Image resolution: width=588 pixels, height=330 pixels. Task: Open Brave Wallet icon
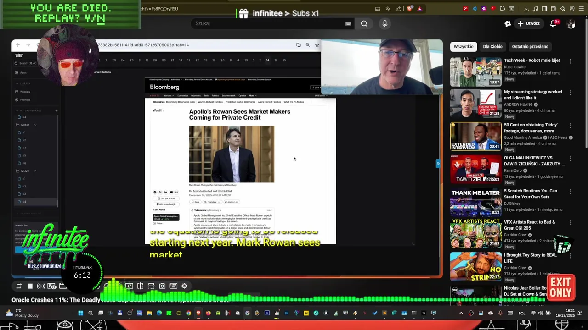coord(554,8)
